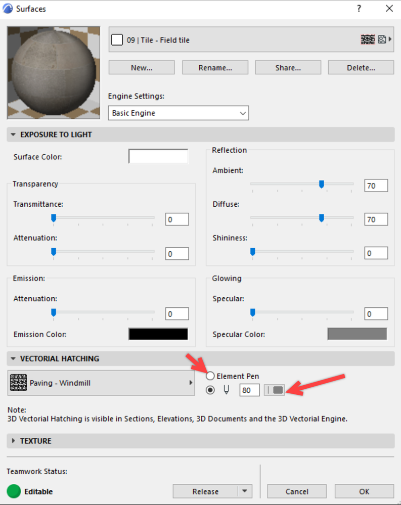Click the Cancel button
Image resolution: width=401 pixels, height=505 pixels.
point(297,491)
